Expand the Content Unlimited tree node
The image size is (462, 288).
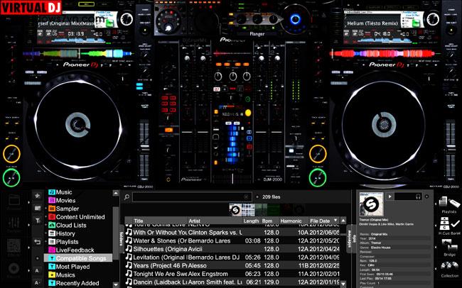coord(46,217)
